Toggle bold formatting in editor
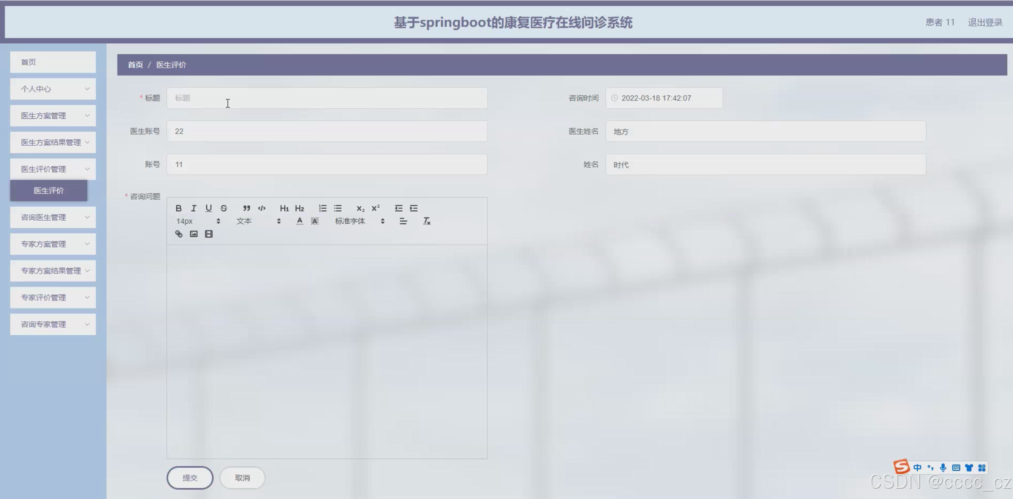1013x499 pixels. click(178, 208)
